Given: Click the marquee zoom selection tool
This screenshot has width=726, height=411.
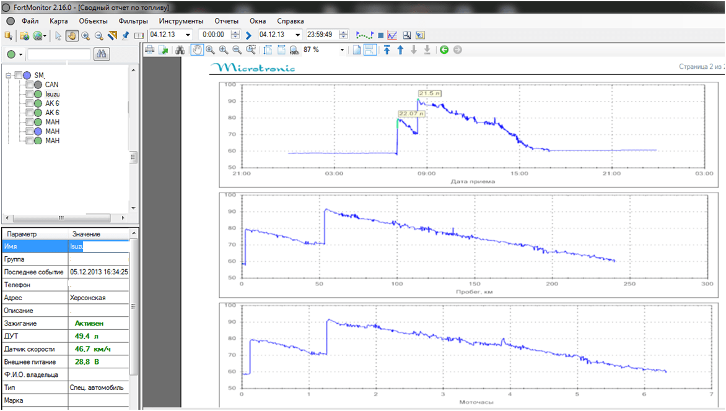Looking at the screenshot, I should [251, 50].
